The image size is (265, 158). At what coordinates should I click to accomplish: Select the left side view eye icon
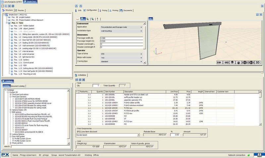[219, 63]
